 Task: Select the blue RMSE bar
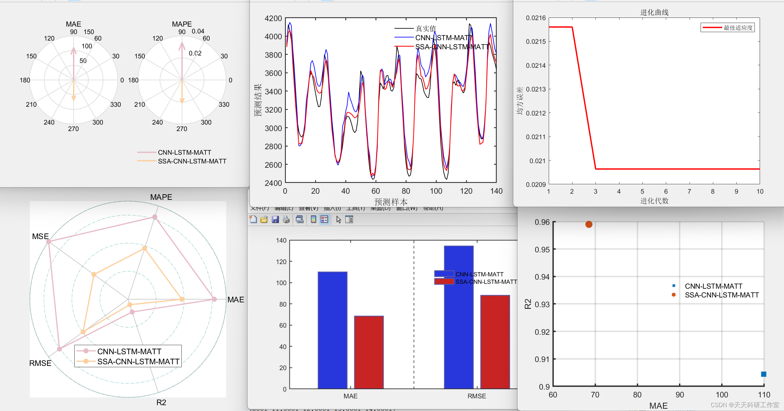point(459,317)
